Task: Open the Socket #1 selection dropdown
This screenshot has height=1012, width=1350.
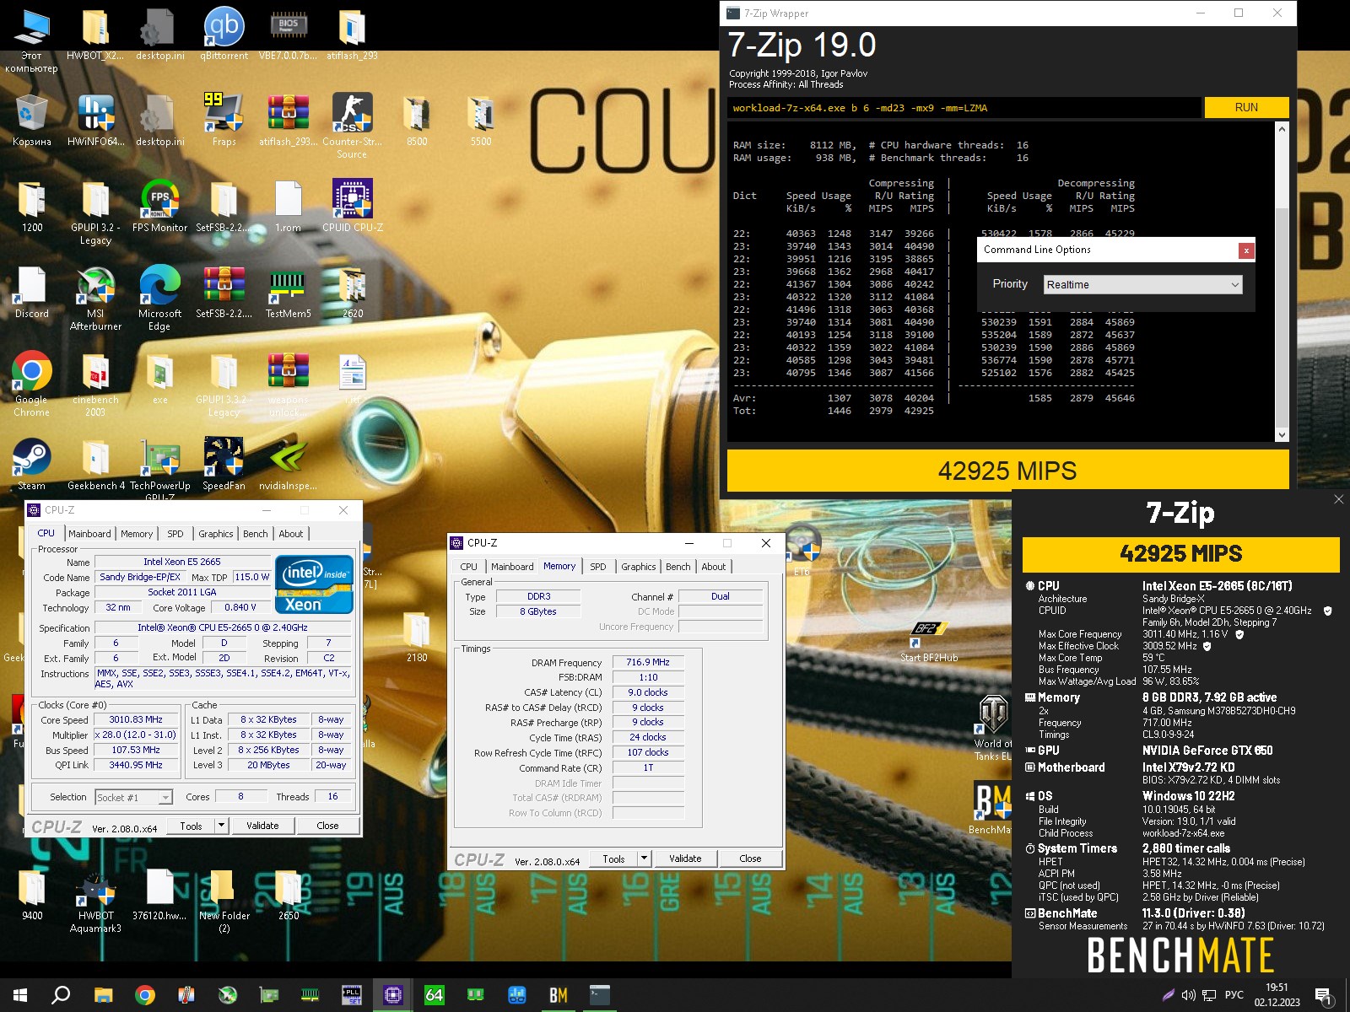Action: (x=133, y=797)
